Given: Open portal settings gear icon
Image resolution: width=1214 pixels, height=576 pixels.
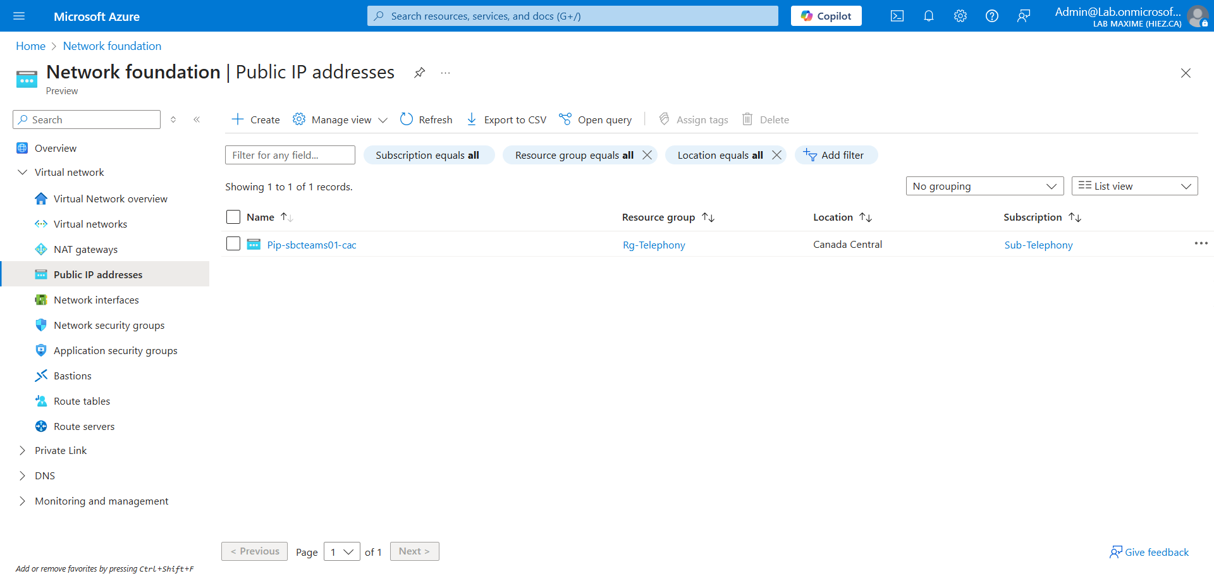Looking at the screenshot, I should pyautogui.click(x=960, y=16).
